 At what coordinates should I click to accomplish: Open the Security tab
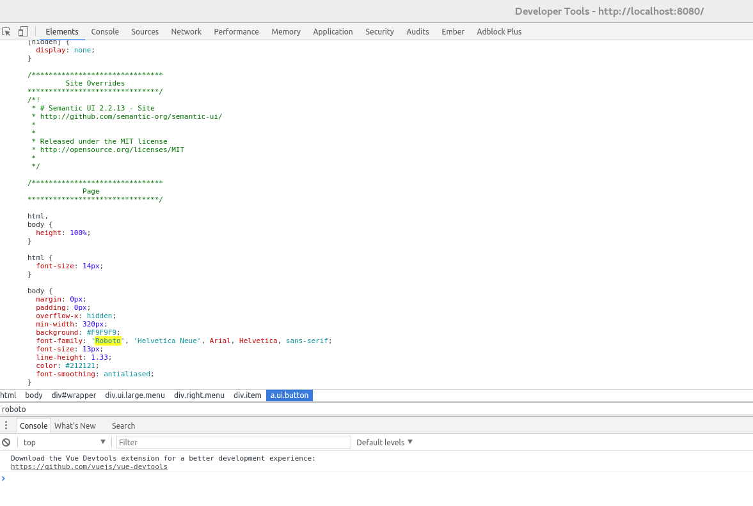379,32
